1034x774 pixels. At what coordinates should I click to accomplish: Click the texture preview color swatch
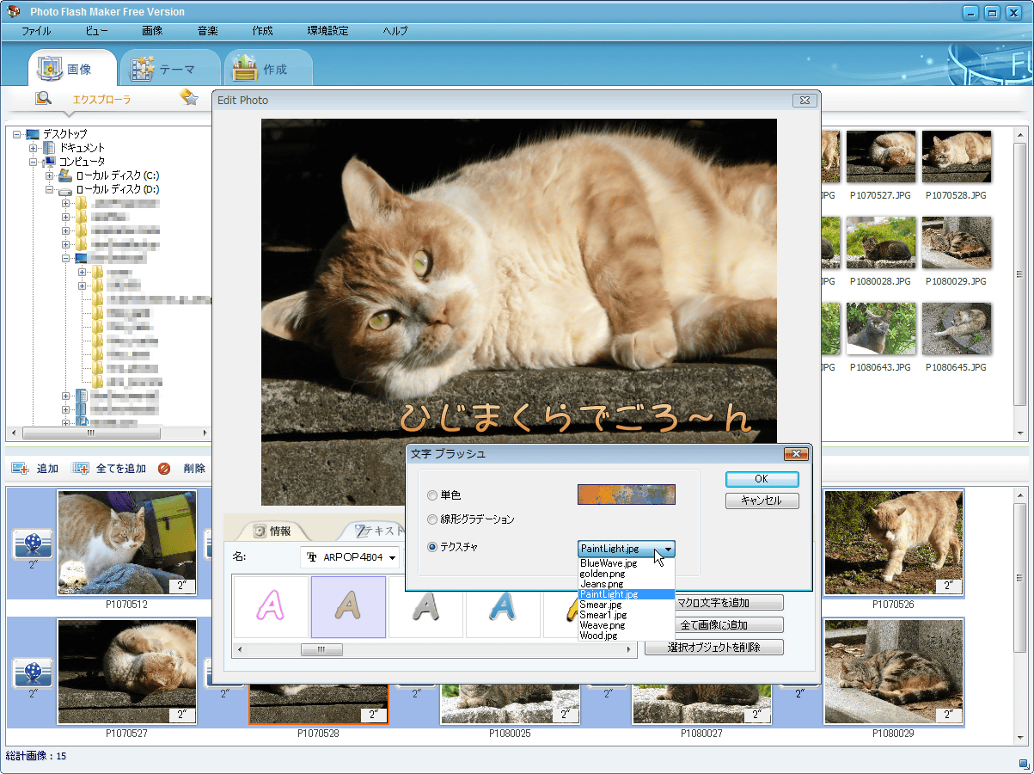coord(626,494)
